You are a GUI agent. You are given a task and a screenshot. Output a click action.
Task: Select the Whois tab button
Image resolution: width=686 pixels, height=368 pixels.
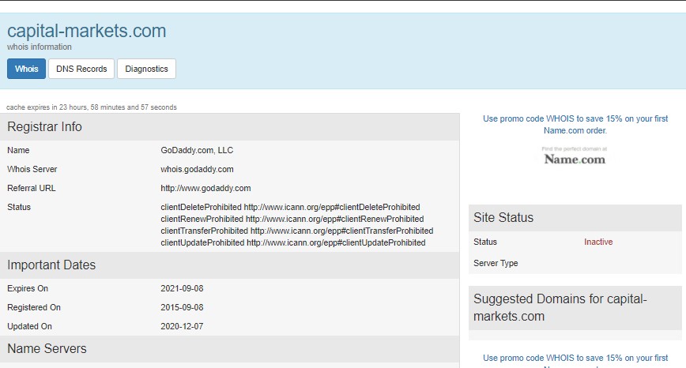tap(26, 69)
